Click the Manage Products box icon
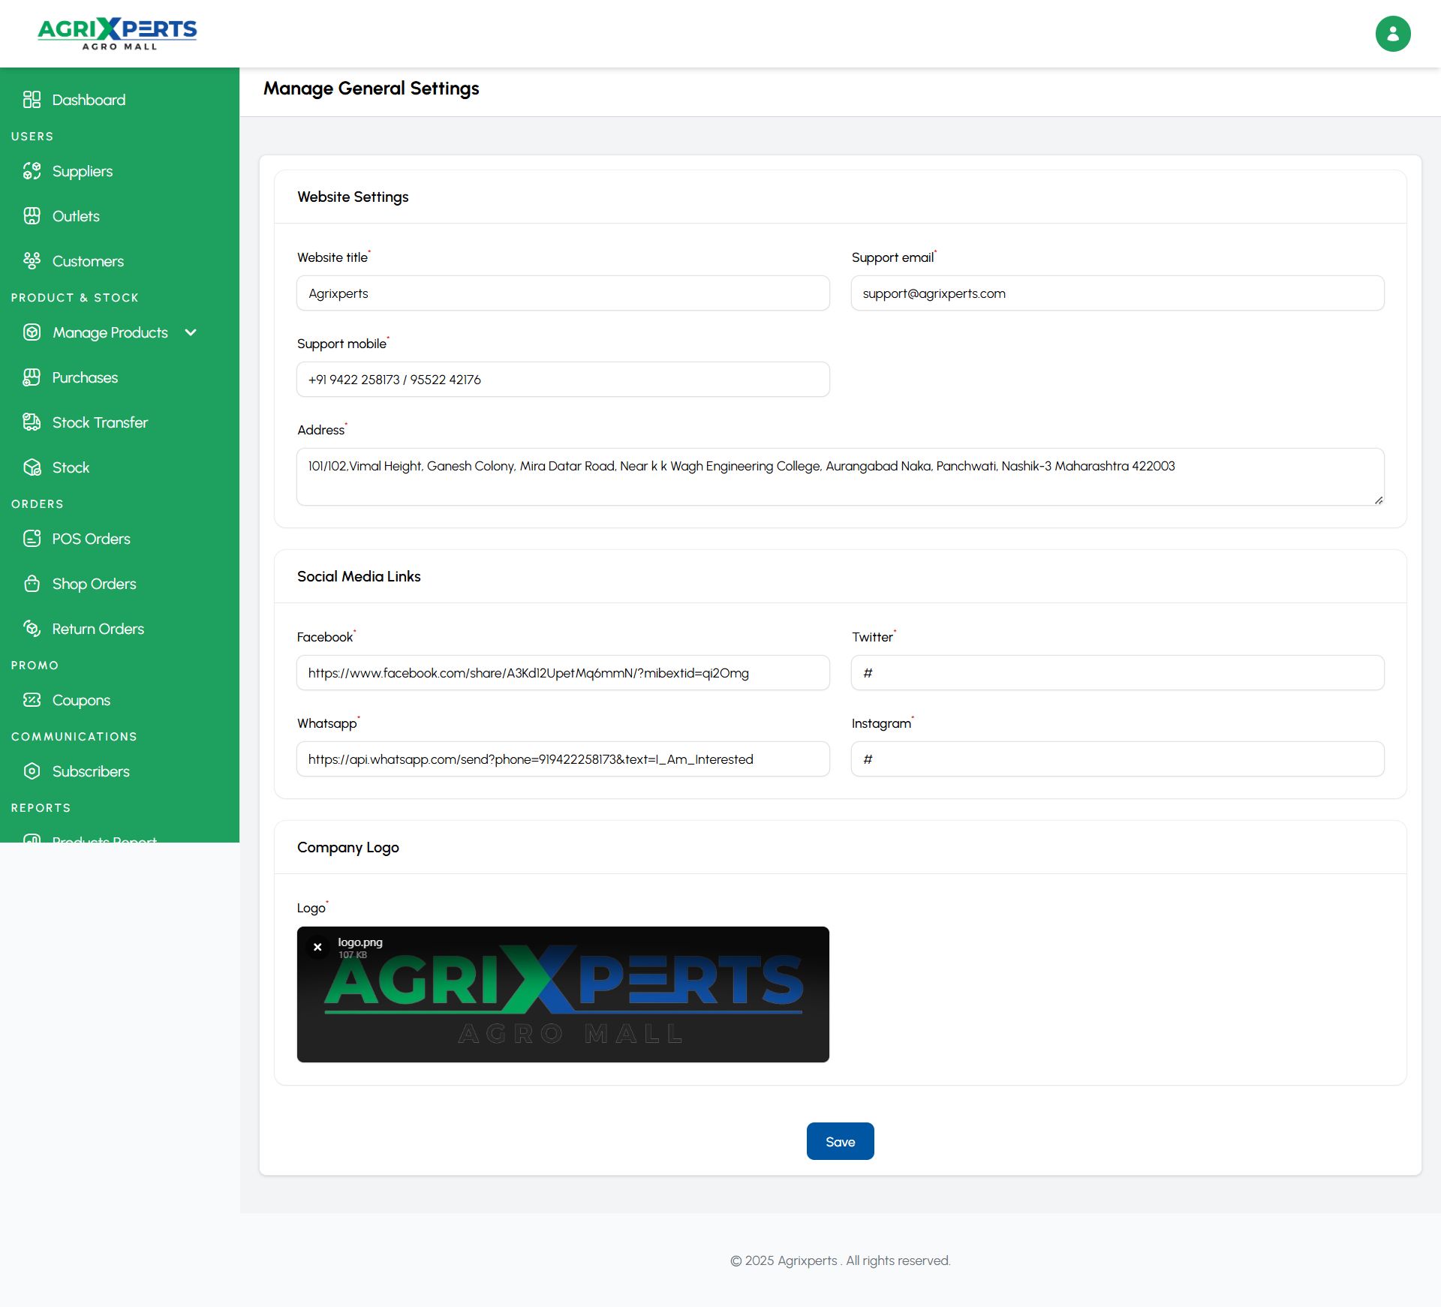1441x1307 pixels. tap(32, 332)
